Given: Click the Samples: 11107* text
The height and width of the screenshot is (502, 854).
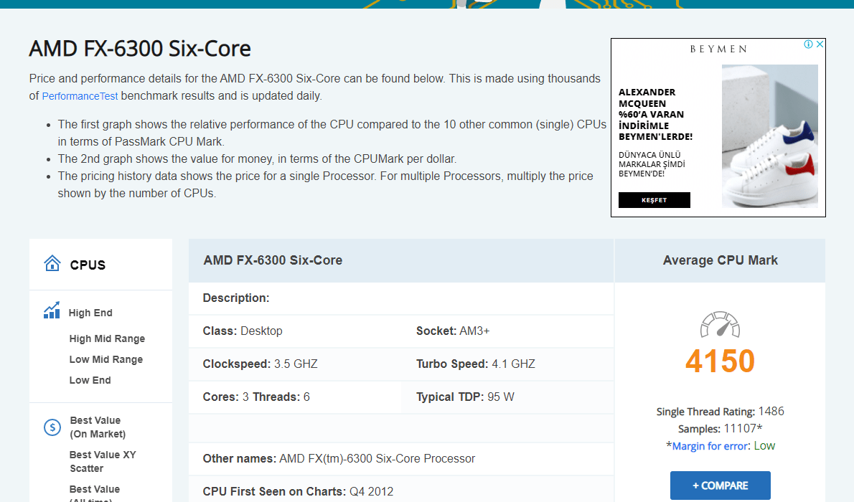Looking at the screenshot, I should (720, 429).
